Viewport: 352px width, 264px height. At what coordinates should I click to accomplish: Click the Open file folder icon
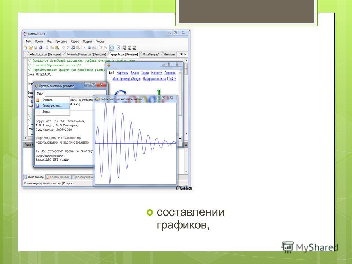point(30,48)
